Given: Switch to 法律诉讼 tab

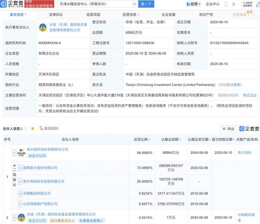Looking at the screenshot, I should pyautogui.click(x=56, y=15).
